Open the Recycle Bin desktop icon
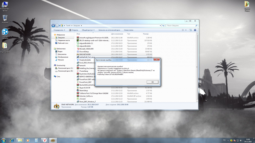 [5, 18]
